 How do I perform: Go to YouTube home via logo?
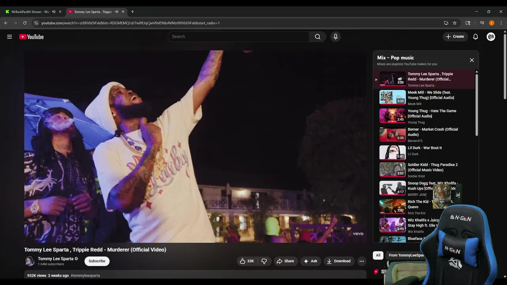pyautogui.click(x=31, y=37)
